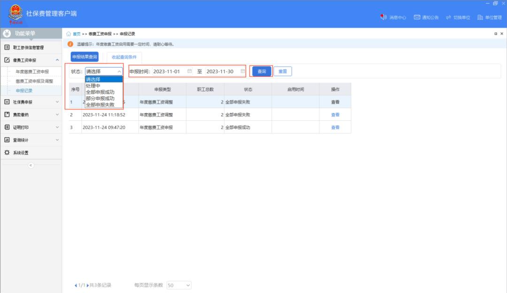Image resolution: width=507 pixels, height=293 pixels.
Task: Click 切换单位 switch icon
Action: (448, 17)
